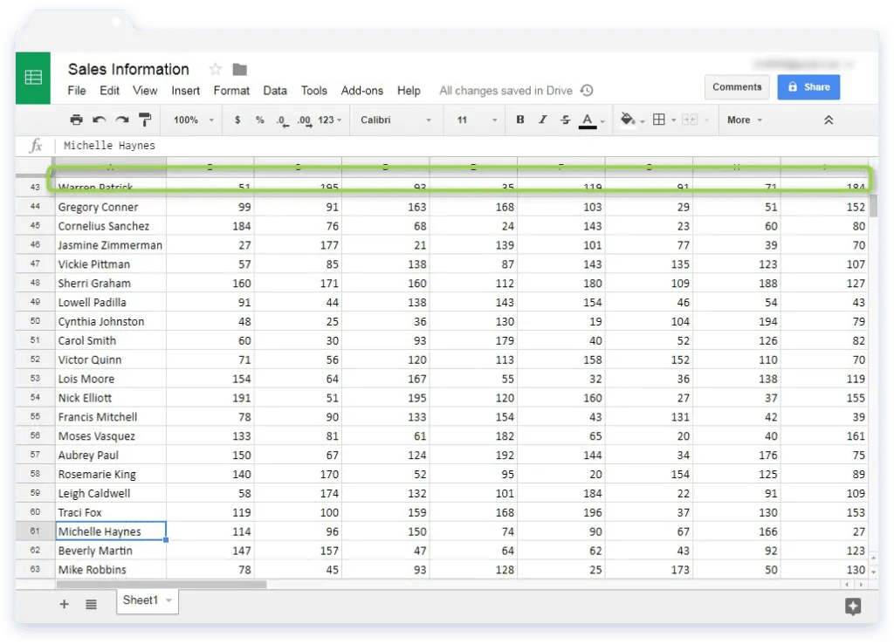The image size is (894, 644).
Task: Open the Edit menu
Action: pos(109,91)
